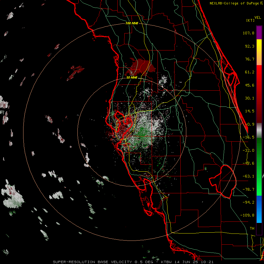Click the 50 NMI range ring label
The width and height of the screenshot is (264, 264).
tap(132, 78)
